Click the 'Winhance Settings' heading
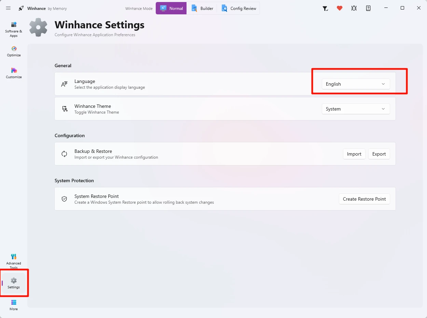Screen dimensions: 427x318 pyautogui.click(x=99, y=25)
